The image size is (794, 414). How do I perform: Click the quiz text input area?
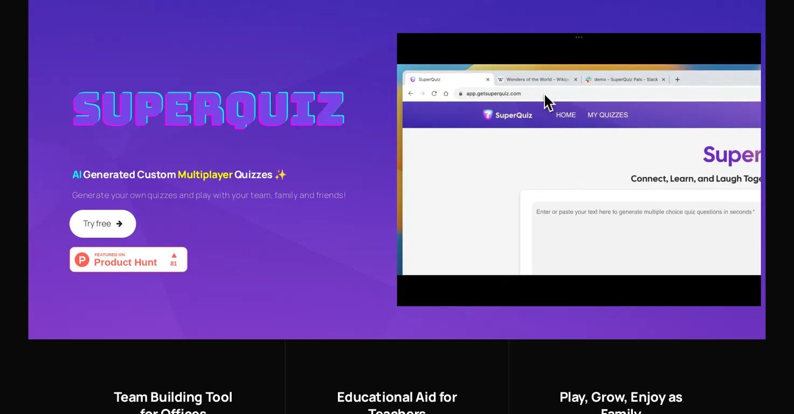[646, 238]
